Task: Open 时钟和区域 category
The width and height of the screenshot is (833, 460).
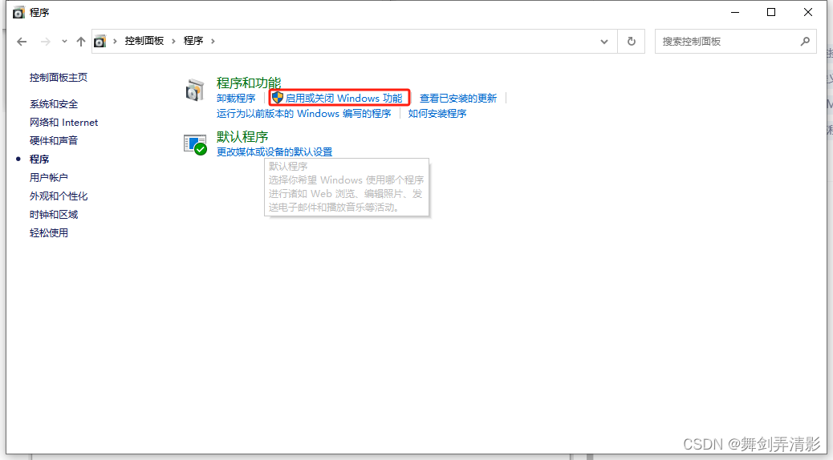Action: [x=54, y=215]
